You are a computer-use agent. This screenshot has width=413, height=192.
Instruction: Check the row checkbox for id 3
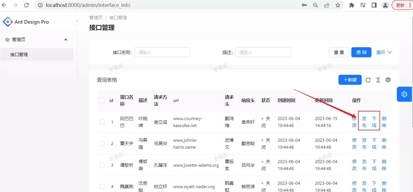102,165
